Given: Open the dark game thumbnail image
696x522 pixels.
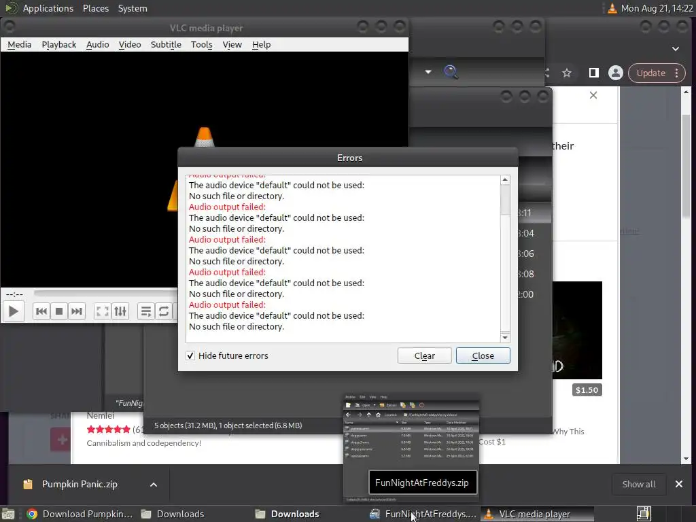Looking at the screenshot, I should pyautogui.click(x=577, y=330).
